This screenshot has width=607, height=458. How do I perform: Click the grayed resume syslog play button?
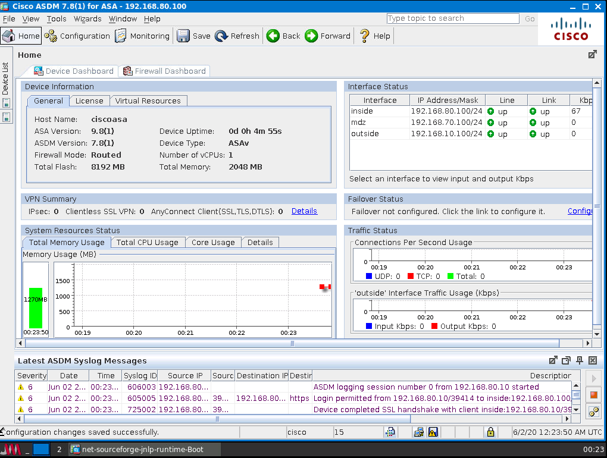click(x=593, y=378)
